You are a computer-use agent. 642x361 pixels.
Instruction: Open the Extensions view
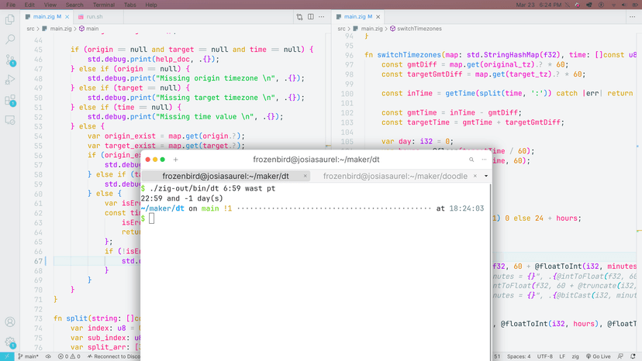(x=10, y=100)
